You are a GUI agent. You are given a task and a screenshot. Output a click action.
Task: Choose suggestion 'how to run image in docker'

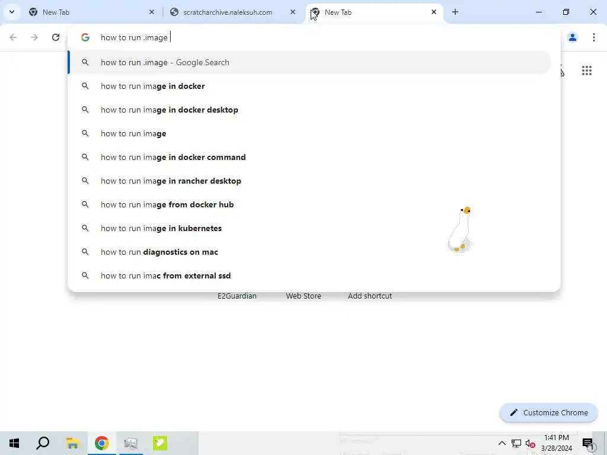click(x=309, y=86)
